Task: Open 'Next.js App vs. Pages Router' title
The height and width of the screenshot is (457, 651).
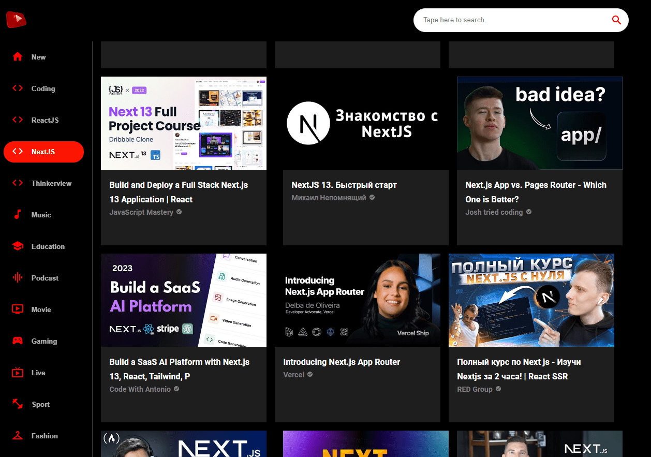Action: (x=536, y=192)
